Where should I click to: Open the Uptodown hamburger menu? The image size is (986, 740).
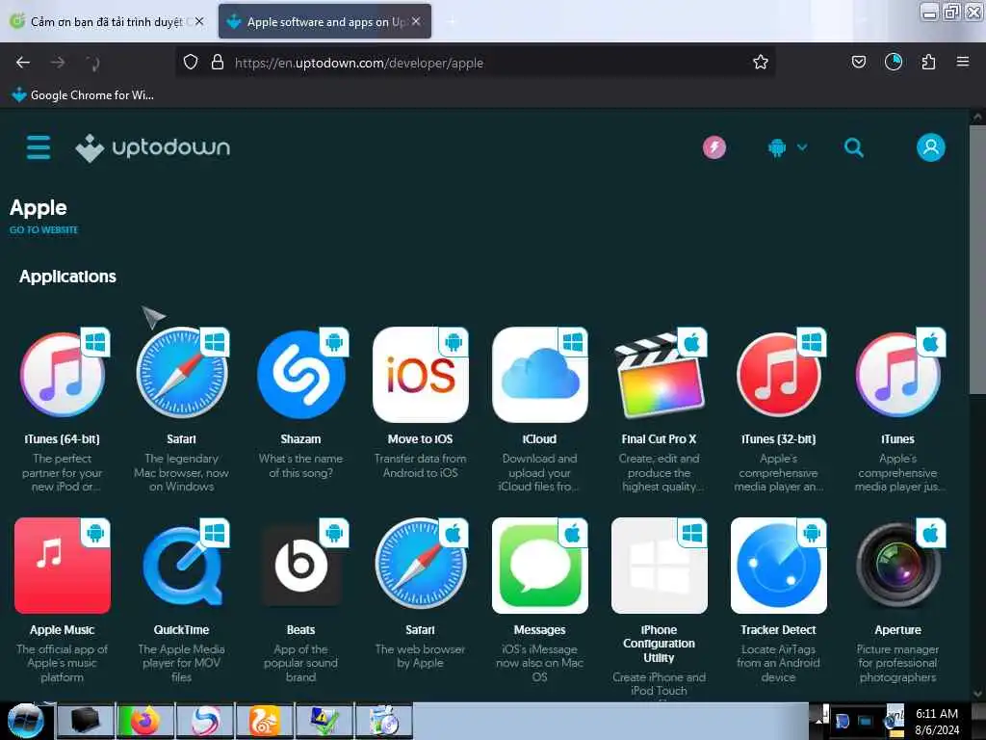[x=39, y=147]
